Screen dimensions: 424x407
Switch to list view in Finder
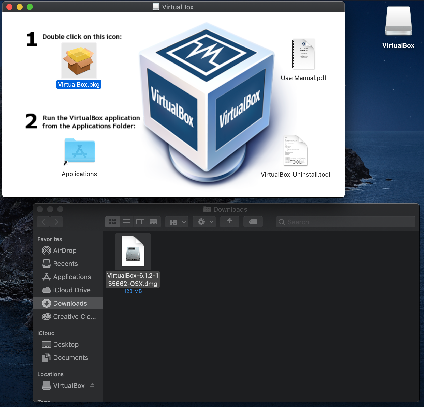coord(126,222)
